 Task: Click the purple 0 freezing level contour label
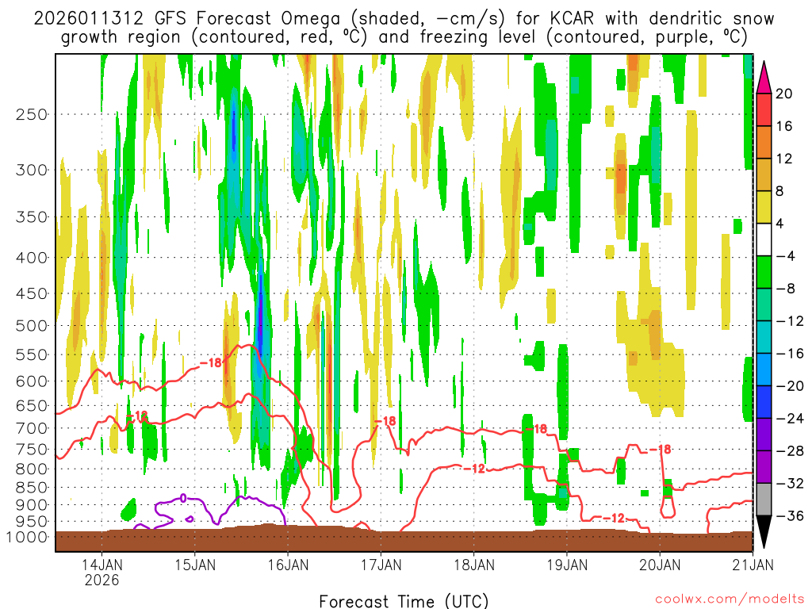pyautogui.click(x=183, y=498)
